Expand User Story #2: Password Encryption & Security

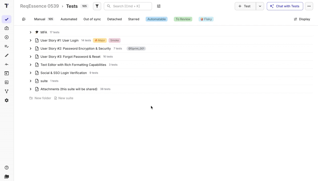[30, 49]
